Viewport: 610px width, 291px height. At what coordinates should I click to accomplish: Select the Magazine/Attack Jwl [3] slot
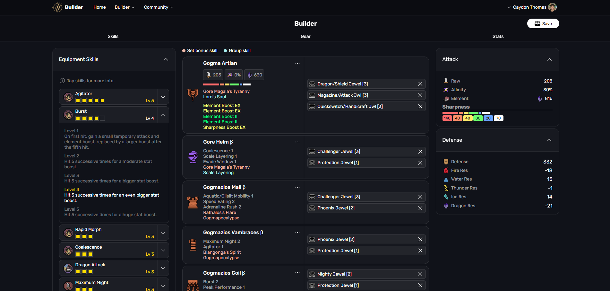pos(361,95)
